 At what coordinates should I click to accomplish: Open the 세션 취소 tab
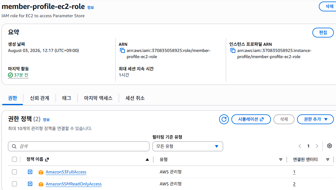tap(135, 98)
